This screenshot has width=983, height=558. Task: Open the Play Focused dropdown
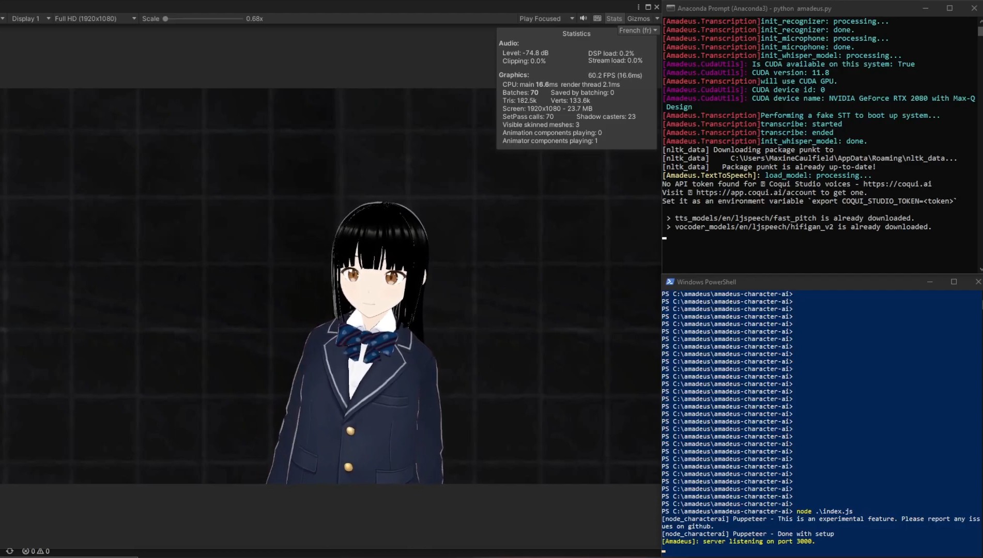(x=547, y=18)
